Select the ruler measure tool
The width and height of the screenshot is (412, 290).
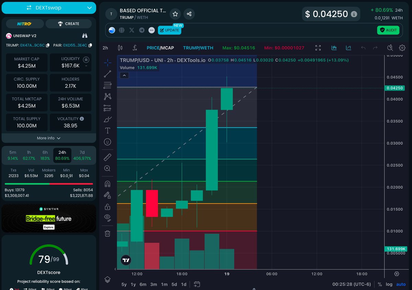[x=107, y=157]
